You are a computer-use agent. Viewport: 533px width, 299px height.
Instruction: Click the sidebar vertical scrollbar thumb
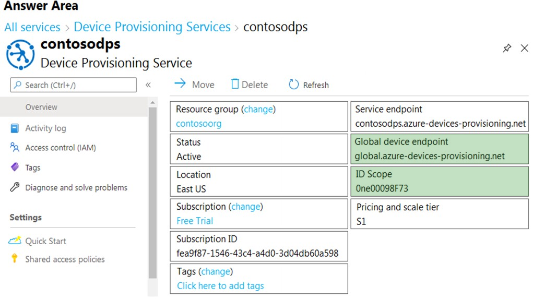coord(152,193)
